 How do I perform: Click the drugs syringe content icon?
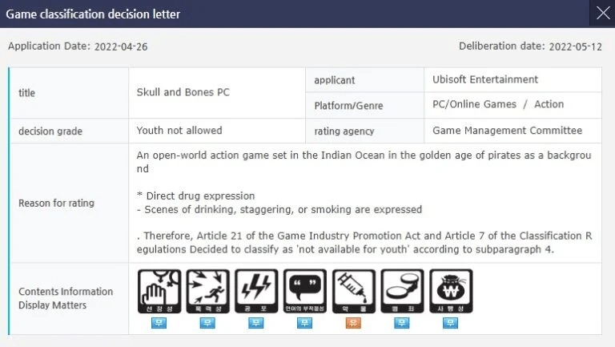point(353,291)
